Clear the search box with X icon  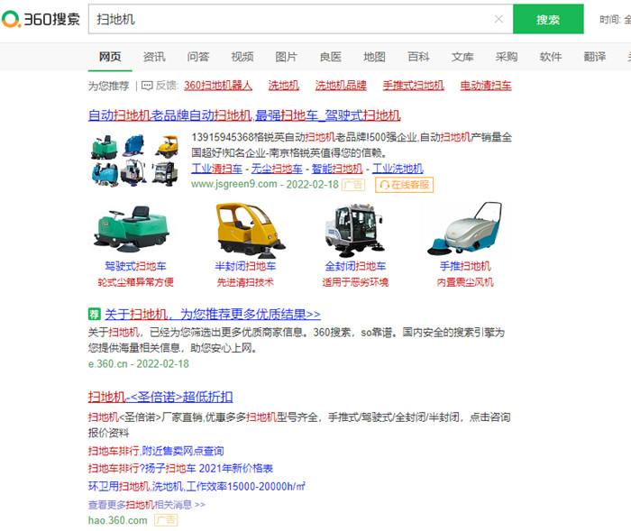(x=498, y=19)
